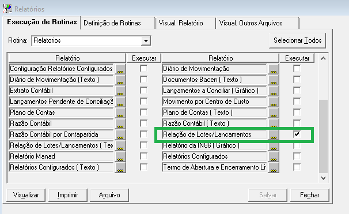Image resolution: width=349 pixels, height=214 pixels.
Task: Click the scrollbar up arrow
Action: [x=324, y=59]
